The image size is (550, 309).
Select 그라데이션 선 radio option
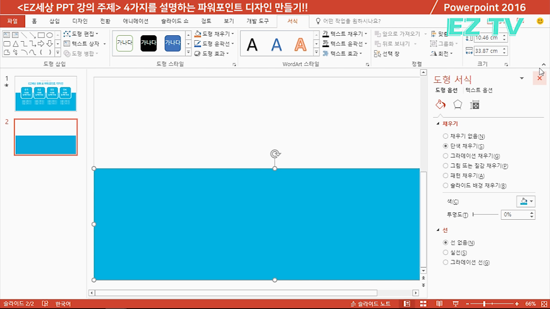pyautogui.click(x=466, y=262)
